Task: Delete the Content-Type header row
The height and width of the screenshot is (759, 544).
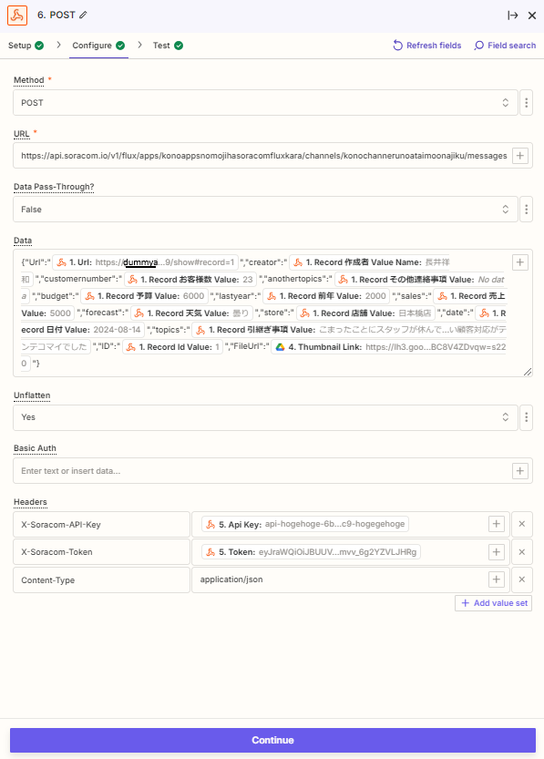Action: click(522, 580)
